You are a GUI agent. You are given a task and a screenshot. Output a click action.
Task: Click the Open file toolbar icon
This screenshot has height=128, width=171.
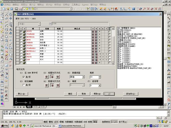[x=8, y=9]
